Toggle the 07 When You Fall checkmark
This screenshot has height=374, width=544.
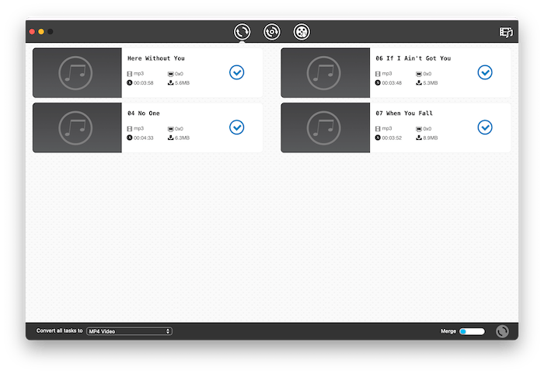coord(485,127)
